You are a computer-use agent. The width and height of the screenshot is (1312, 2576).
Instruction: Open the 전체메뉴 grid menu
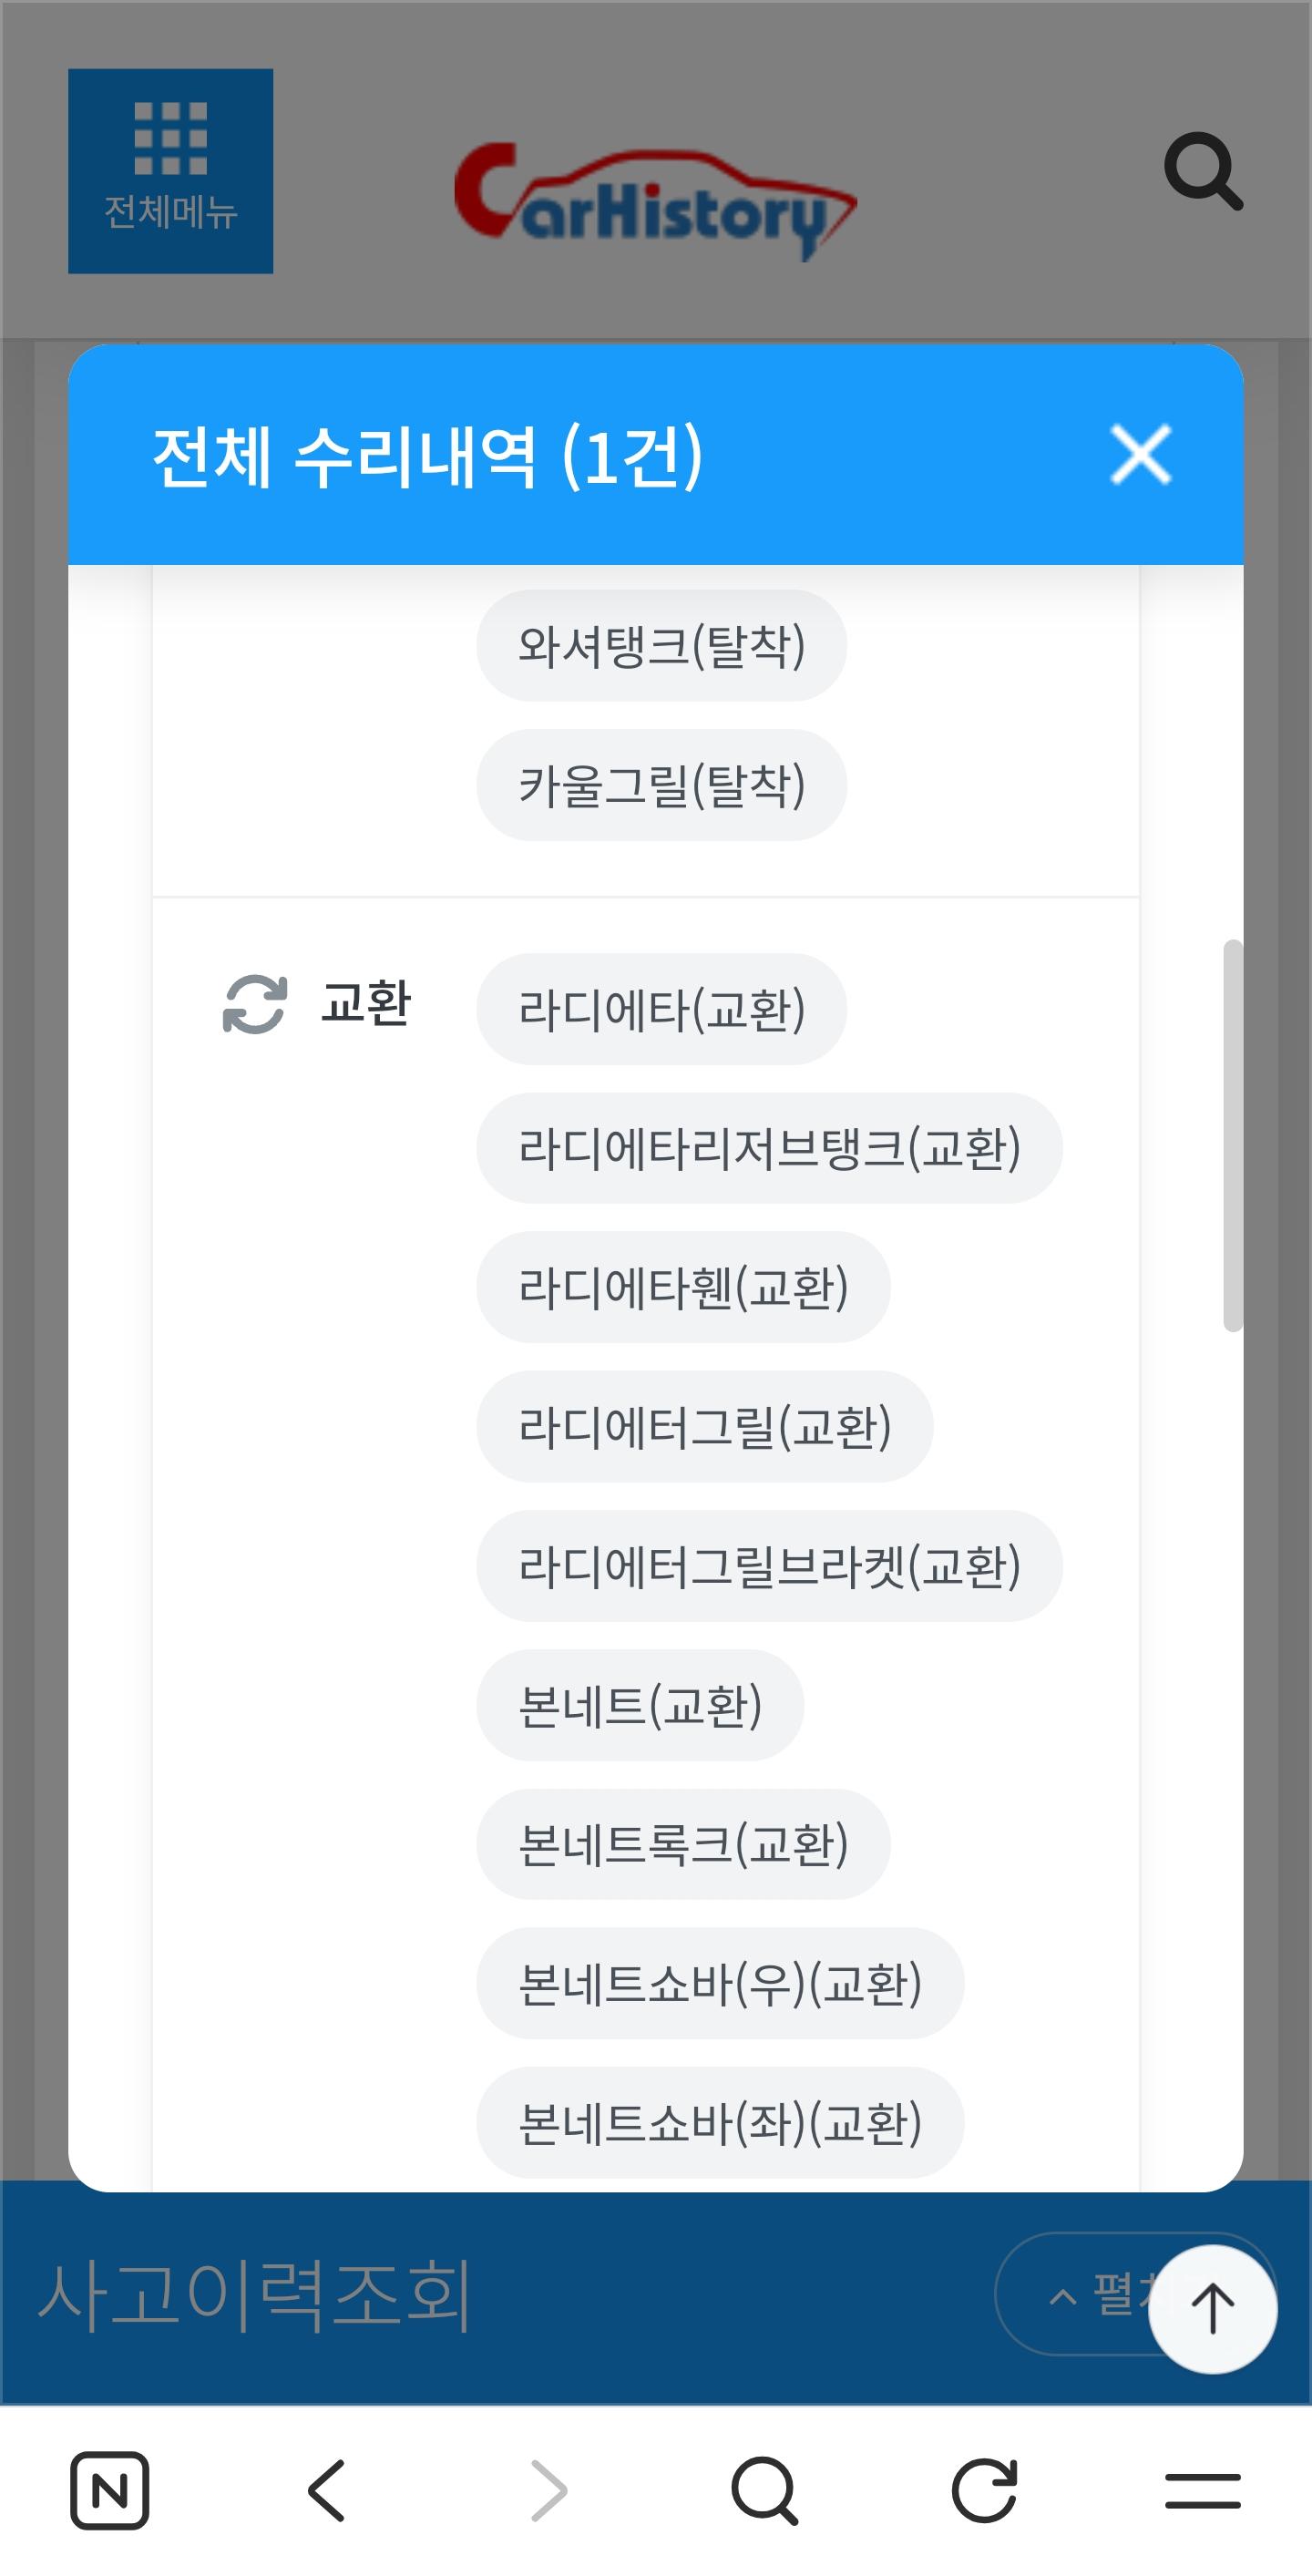pyautogui.click(x=170, y=171)
